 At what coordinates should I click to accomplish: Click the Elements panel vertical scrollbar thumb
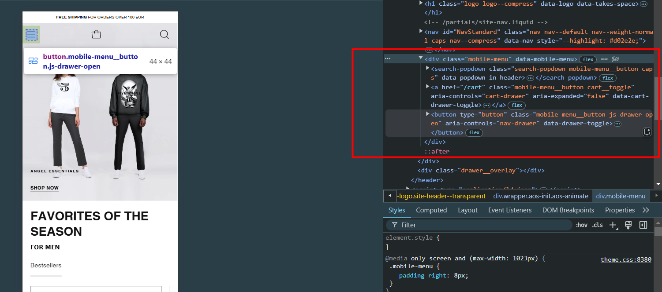point(658,98)
